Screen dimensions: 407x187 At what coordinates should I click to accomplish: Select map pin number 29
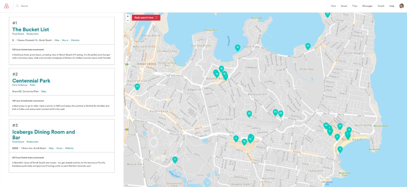[x=281, y=114]
